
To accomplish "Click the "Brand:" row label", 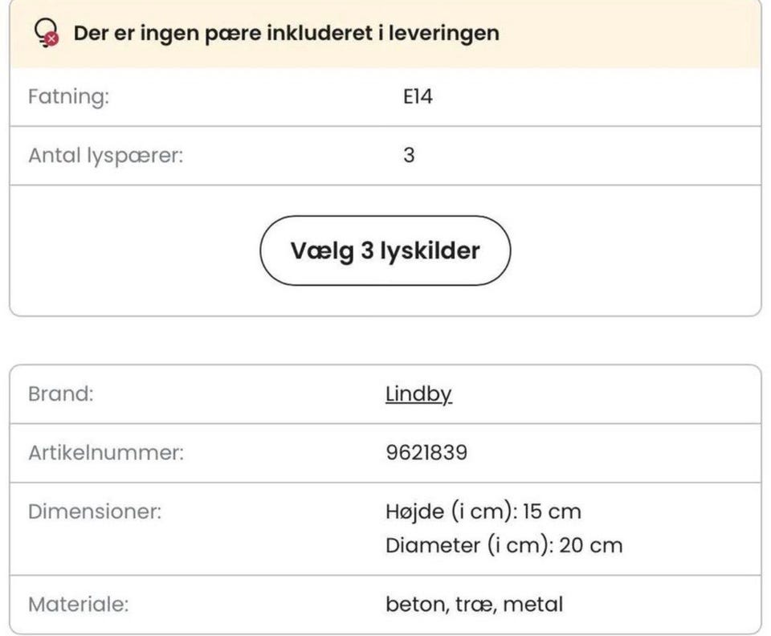I will tap(61, 395).
